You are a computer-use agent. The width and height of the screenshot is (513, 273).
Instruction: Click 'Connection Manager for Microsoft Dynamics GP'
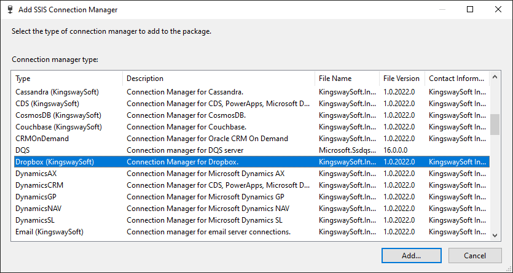coord(205,197)
